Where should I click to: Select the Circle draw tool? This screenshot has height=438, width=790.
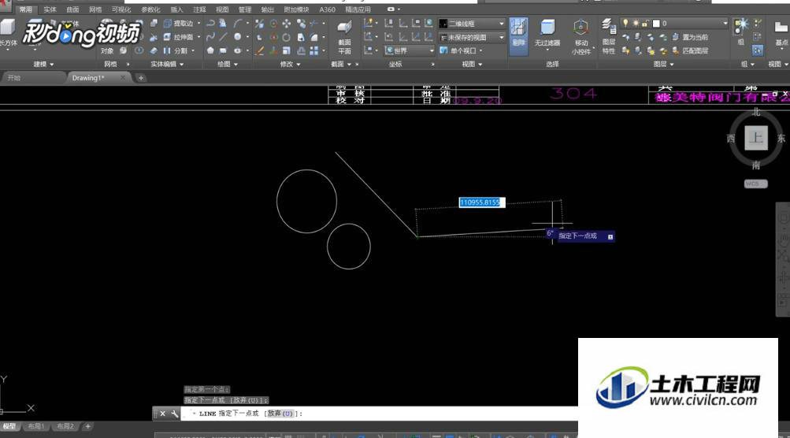(x=237, y=37)
